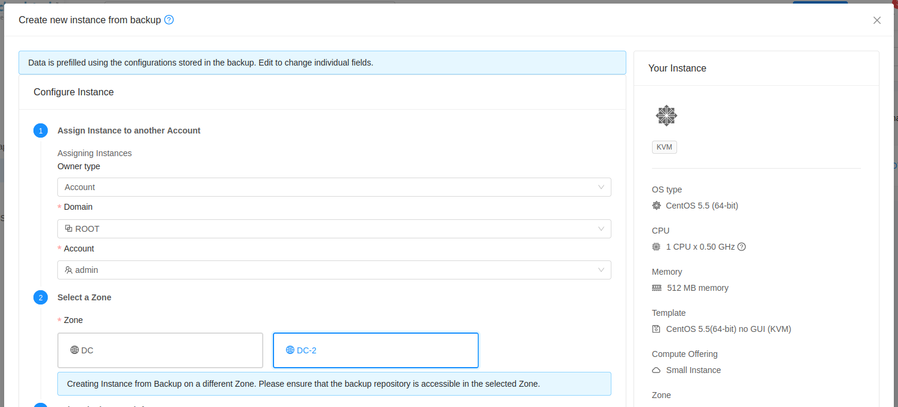
Task: Click the question mark next to CPU details
Action: pos(741,246)
